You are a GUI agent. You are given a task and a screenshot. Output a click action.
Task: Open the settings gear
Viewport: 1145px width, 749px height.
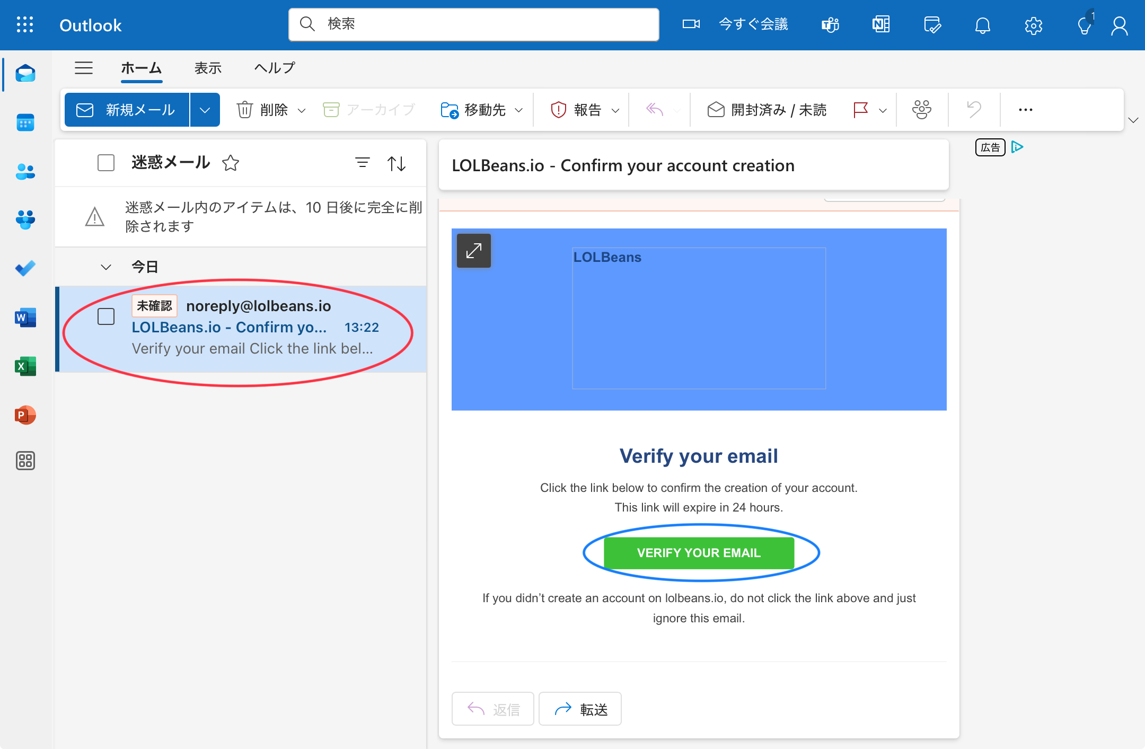coord(1034,25)
